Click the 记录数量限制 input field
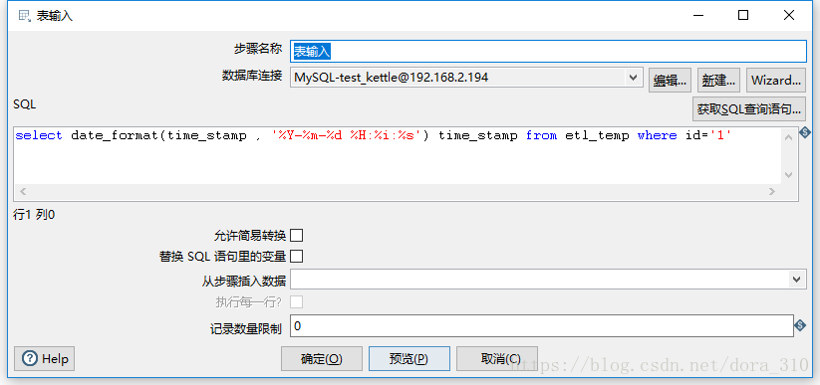The height and width of the screenshot is (385, 820). tap(542, 326)
